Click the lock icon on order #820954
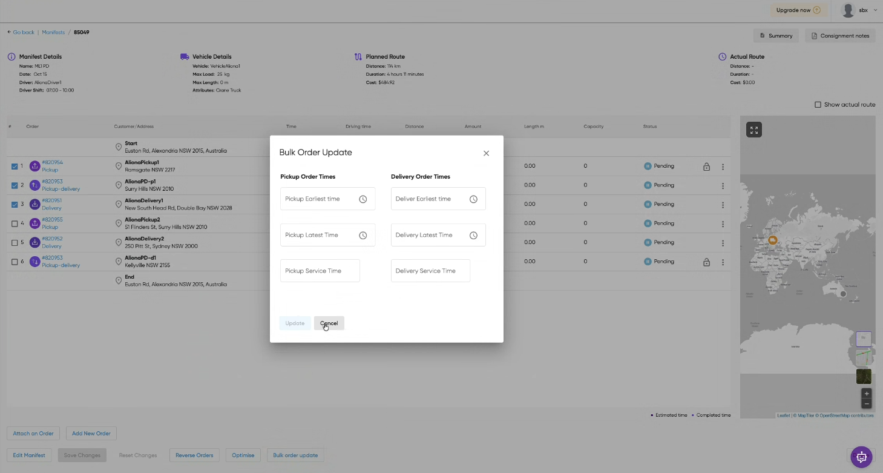This screenshot has height=473, width=883. (x=706, y=167)
